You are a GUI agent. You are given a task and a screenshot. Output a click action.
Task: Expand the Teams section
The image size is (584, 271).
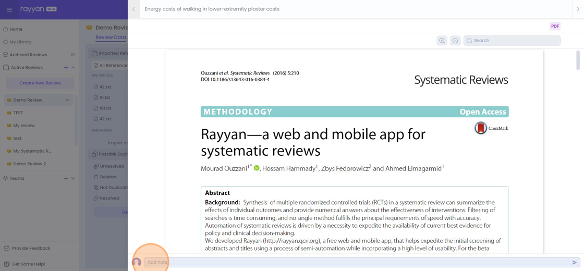click(73, 178)
